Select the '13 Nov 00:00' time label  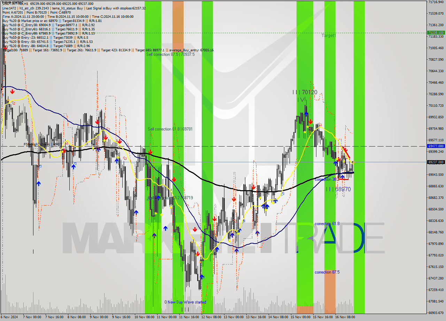(x=233, y=317)
